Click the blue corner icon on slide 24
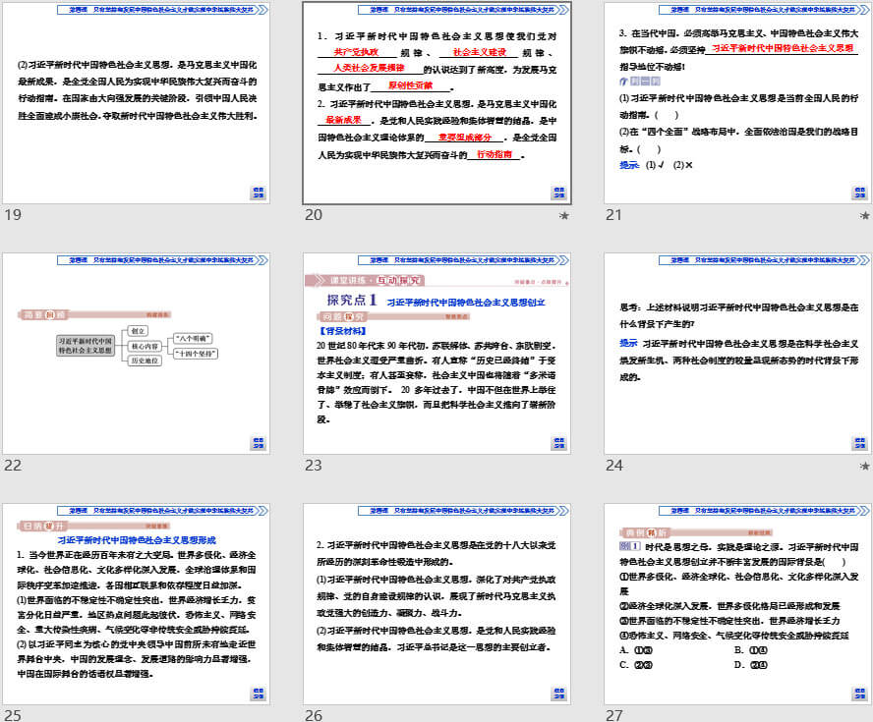 [859, 443]
